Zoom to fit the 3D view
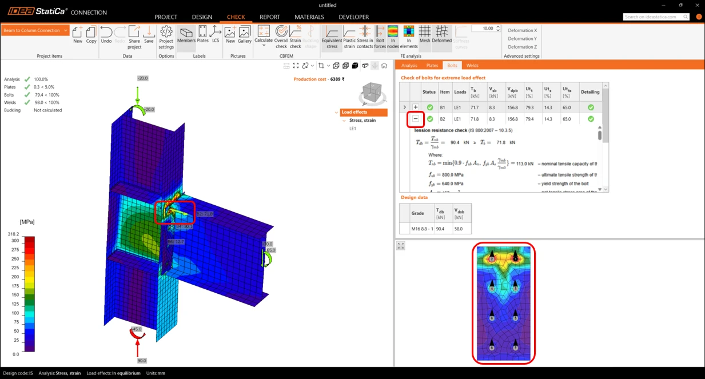 click(x=296, y=66)
